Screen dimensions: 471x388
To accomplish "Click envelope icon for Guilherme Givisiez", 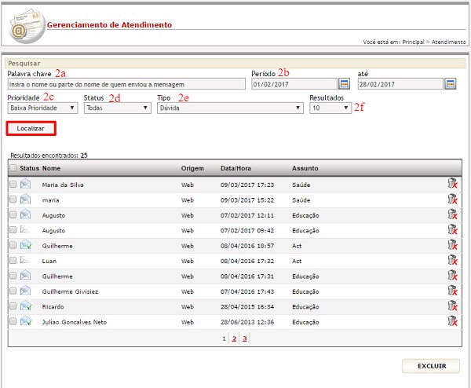I will pos(26,291).
